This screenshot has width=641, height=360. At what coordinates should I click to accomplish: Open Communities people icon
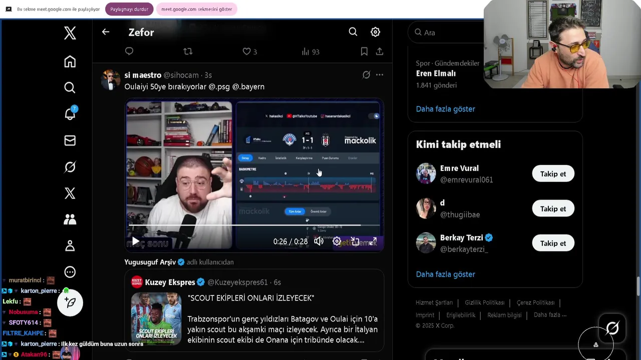[x=70, y=219]
